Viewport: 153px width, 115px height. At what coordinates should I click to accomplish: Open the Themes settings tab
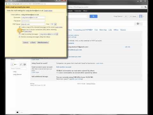[x=123, y=30]
